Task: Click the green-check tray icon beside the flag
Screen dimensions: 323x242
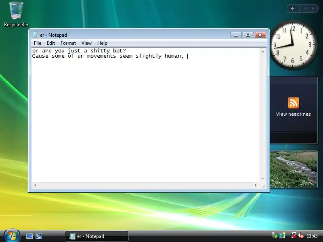Action: (x=275, y=236)
